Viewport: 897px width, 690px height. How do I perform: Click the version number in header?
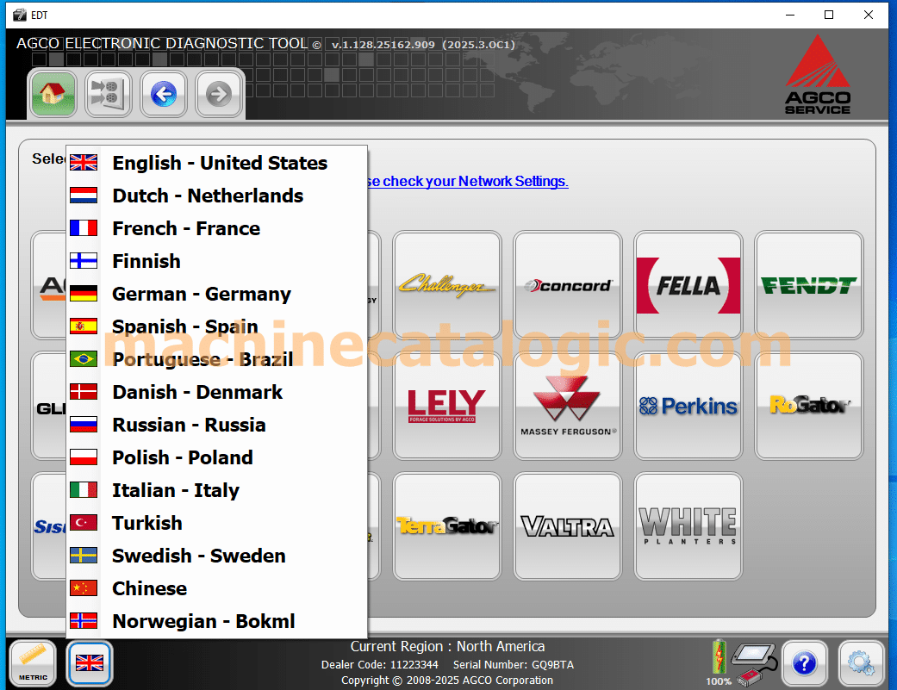423,45
